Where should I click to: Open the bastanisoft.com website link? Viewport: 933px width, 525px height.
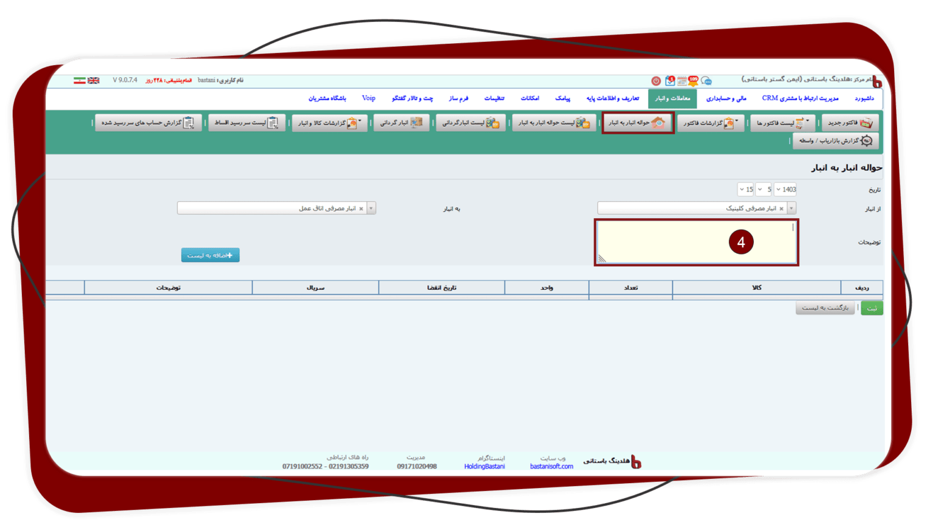(x=552, y=467)
